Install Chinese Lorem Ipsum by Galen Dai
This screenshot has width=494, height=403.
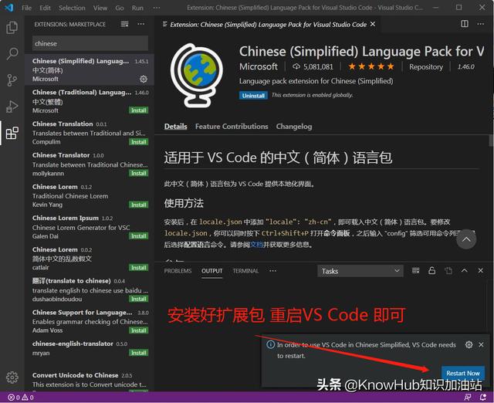139,236
